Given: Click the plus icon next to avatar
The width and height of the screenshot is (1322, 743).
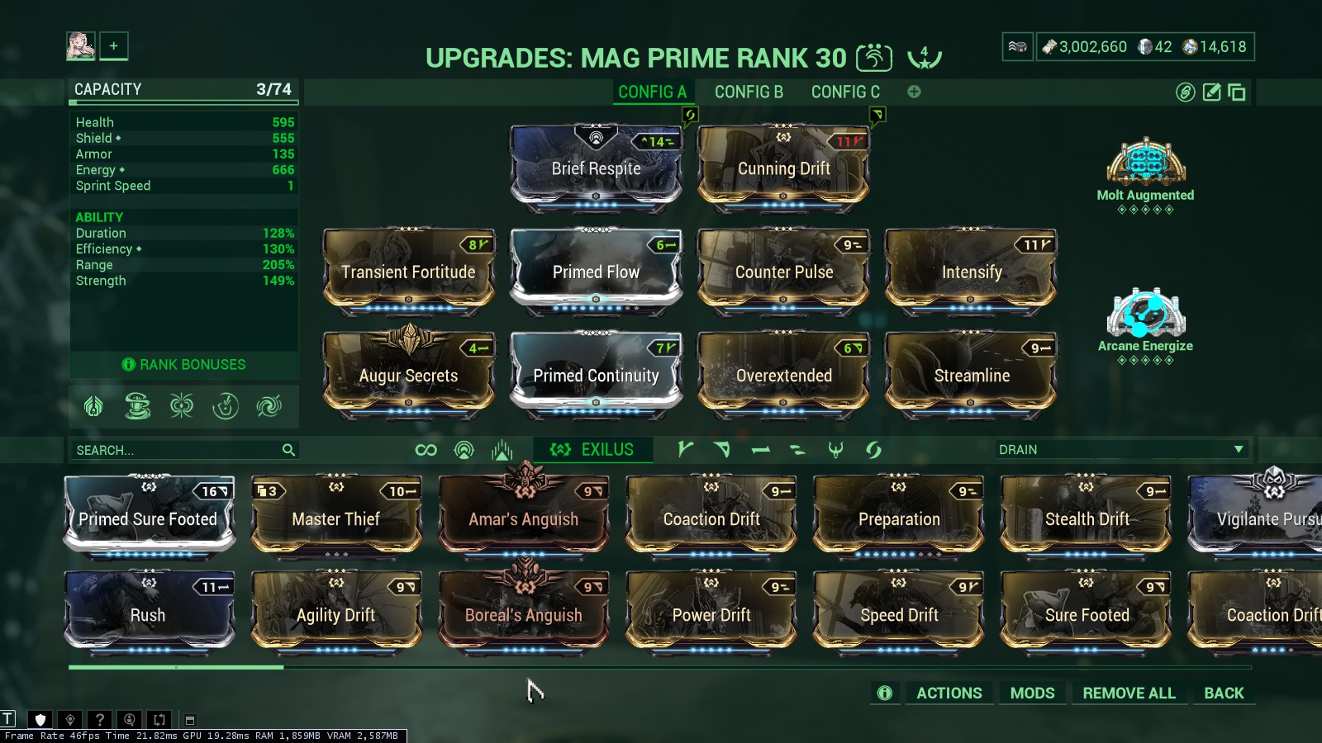Looking at the screenshot, I should (x=114, y=46).
